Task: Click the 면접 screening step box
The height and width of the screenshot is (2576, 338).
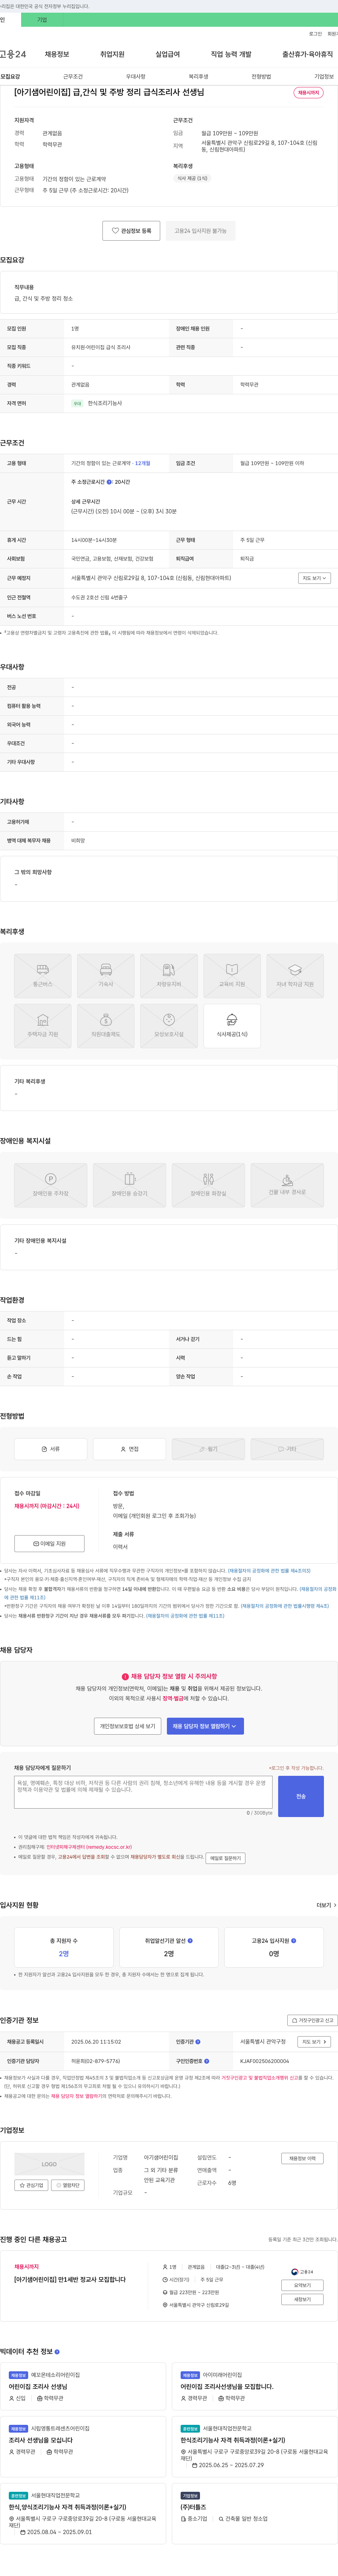Action: click(x=130, y=1449)
